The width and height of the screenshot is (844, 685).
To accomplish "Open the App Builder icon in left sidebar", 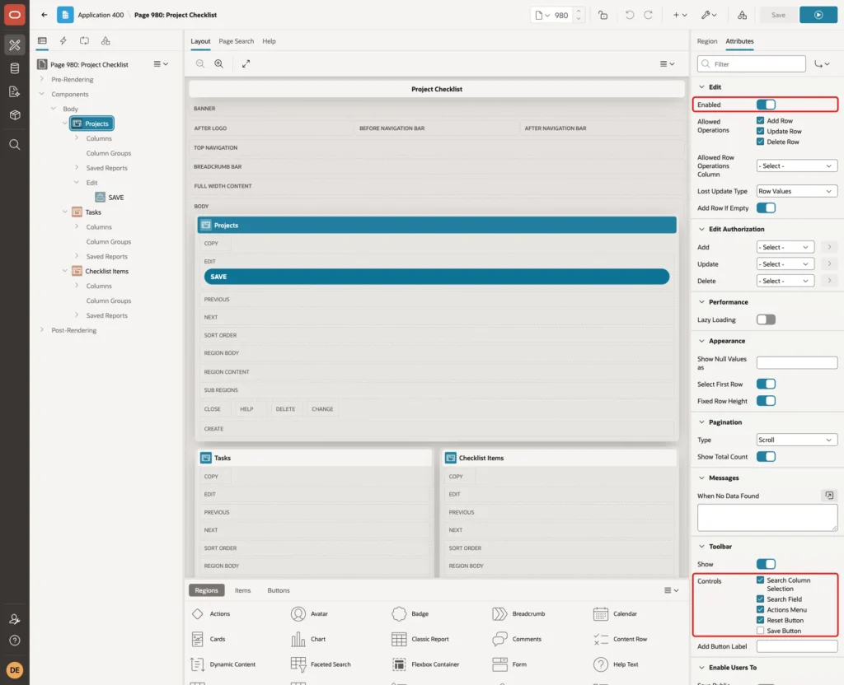I will [15, 45].
